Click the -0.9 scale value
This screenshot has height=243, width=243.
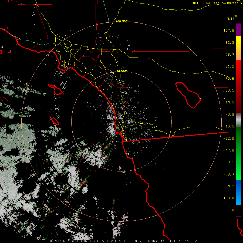230,114
